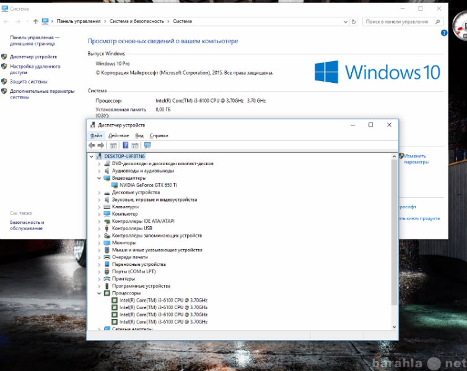This screenshot has height=371, width=467.
Task: Select the DVD-дисководы drive icon
Action: tap(107, 163)
